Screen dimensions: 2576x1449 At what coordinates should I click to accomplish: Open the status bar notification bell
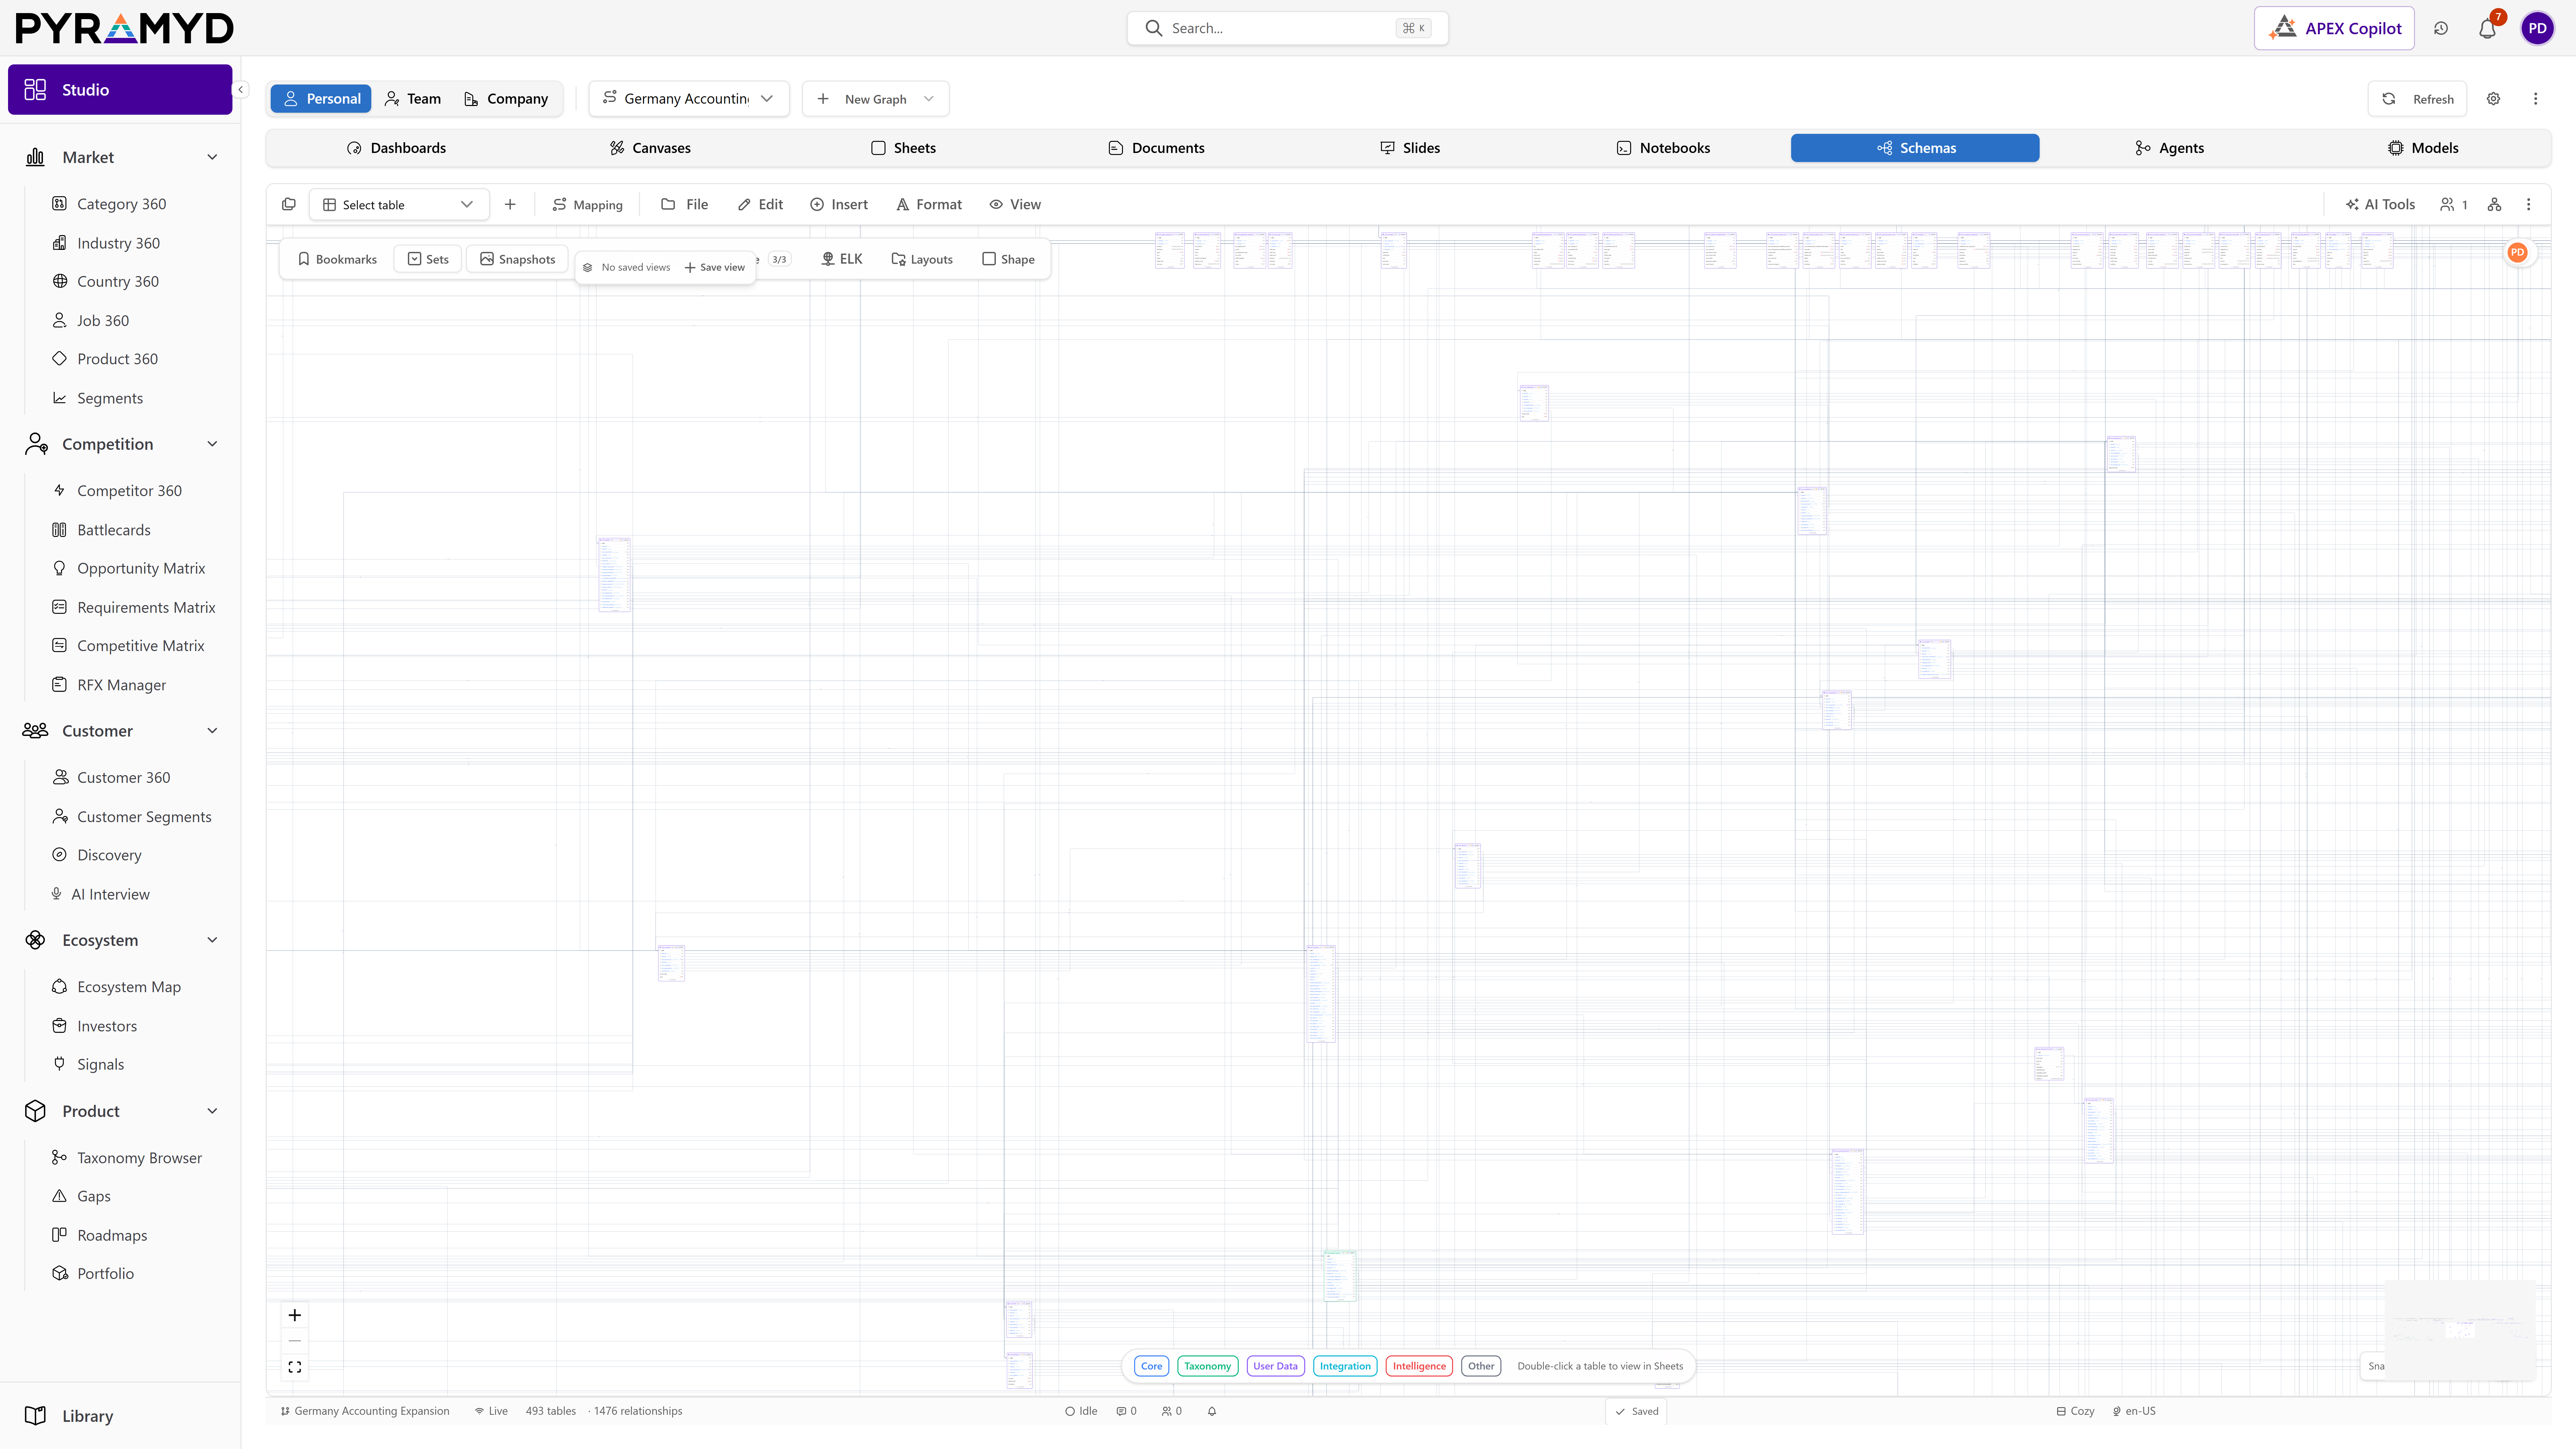click(x=1212, y=1411)
